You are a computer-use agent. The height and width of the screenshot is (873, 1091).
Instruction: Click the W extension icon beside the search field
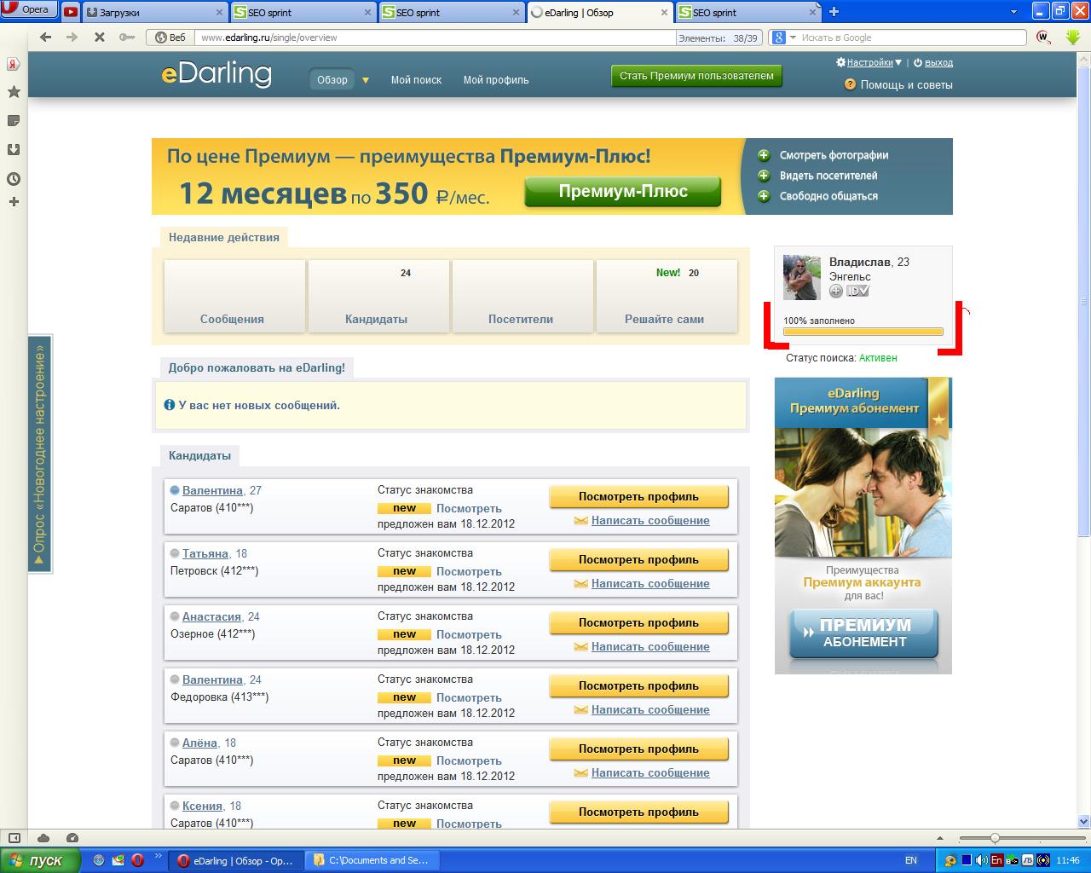pos(1043,38)
